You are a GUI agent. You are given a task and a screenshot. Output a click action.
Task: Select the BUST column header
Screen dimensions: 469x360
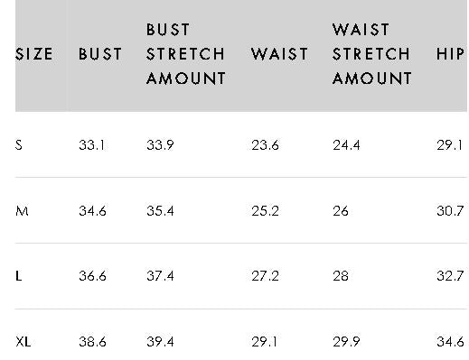point(100,54)
